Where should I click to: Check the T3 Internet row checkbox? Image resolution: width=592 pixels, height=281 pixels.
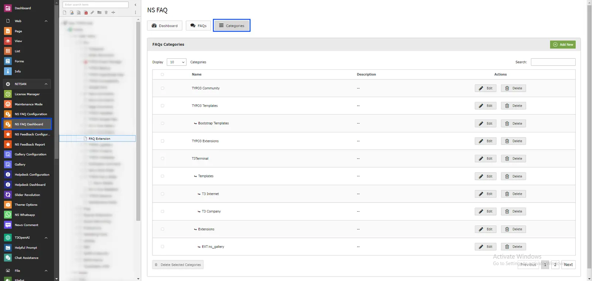162,194
